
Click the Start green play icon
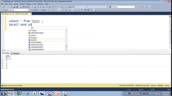(73, 7)
